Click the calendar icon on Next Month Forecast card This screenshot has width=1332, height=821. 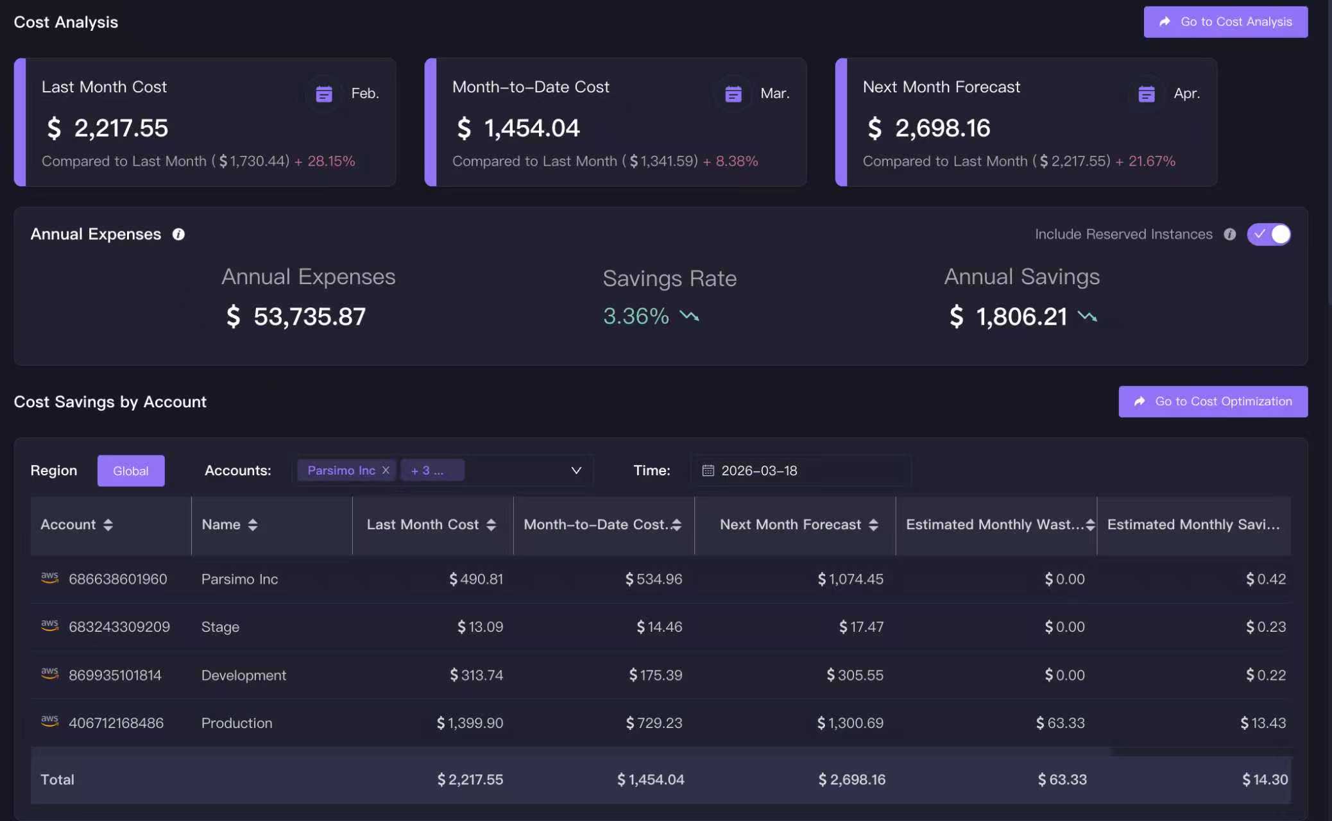click(1146, 93)
